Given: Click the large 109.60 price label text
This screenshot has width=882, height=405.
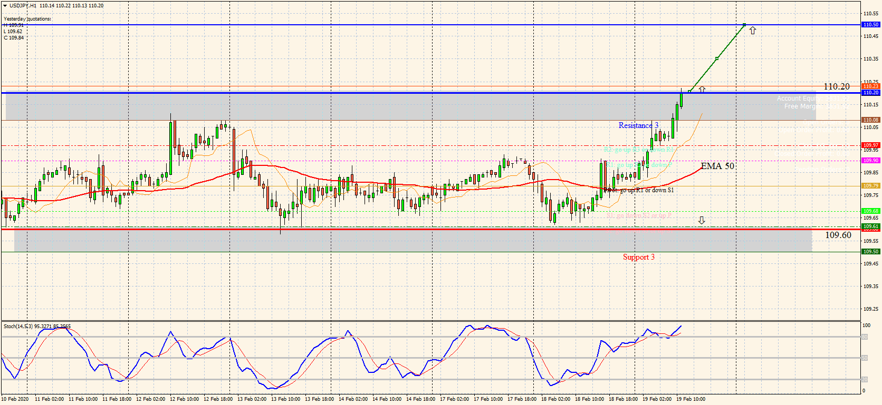Looking at the screenshot, I should pos(838,235).
